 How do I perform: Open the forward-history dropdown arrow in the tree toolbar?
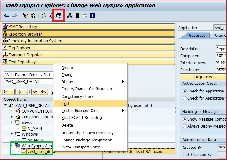pos(26,92)
